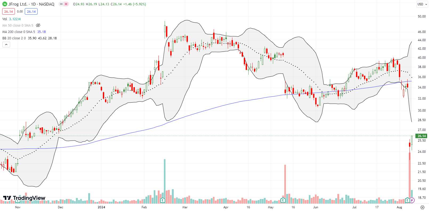The image size is (429, 211).
Task: Click the current price label 26.14 on price axis
Action: (x=422, y=136)
